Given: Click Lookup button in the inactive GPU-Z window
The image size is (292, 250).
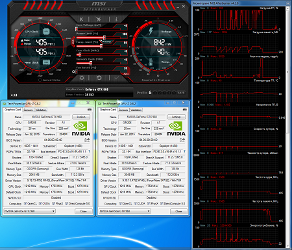Looking at the screenshot, I should (81, 117).
